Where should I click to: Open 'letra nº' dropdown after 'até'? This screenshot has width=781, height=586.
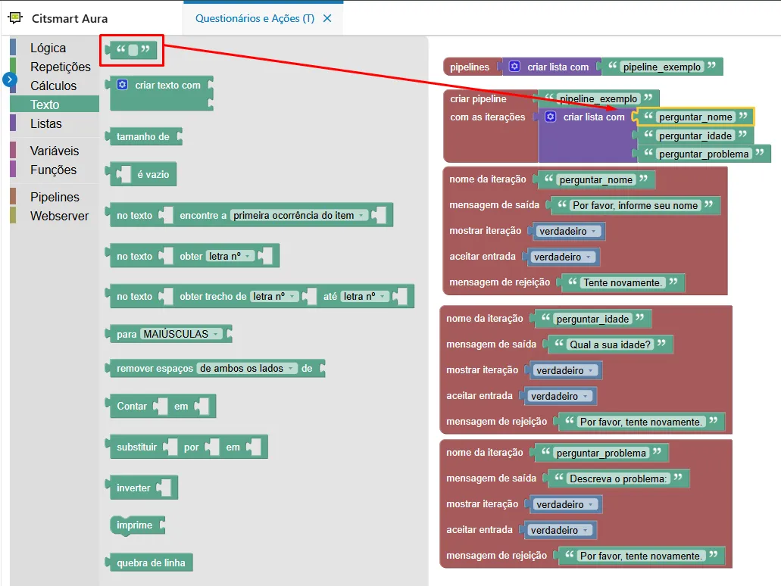pyautogui.click(x=364, y=296)
